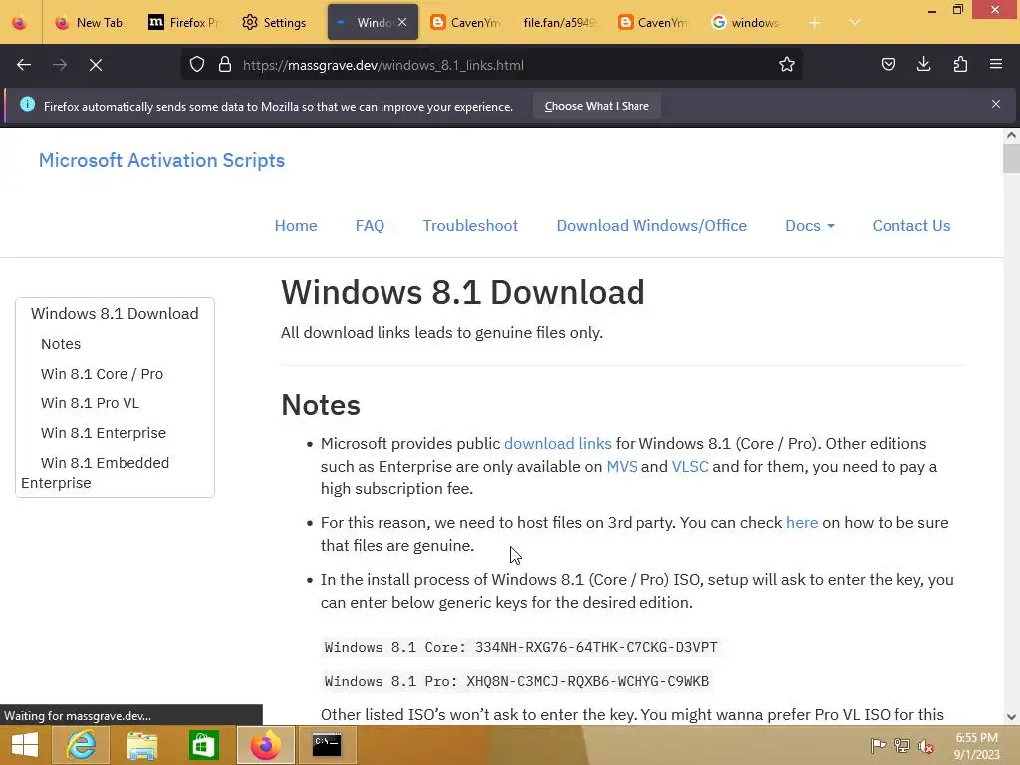Viewport: 1020px width, 765px height.
Task: Open the Troubleshoot navigation link
Action: point(470,226)
